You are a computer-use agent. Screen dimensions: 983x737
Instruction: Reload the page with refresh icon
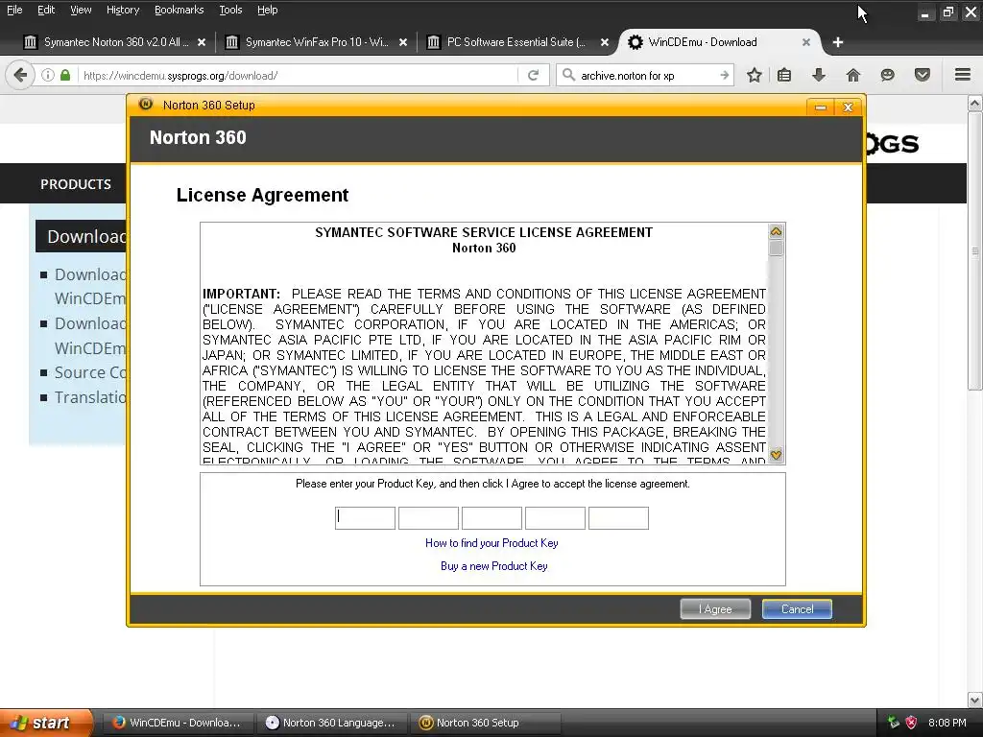[534, 75]
